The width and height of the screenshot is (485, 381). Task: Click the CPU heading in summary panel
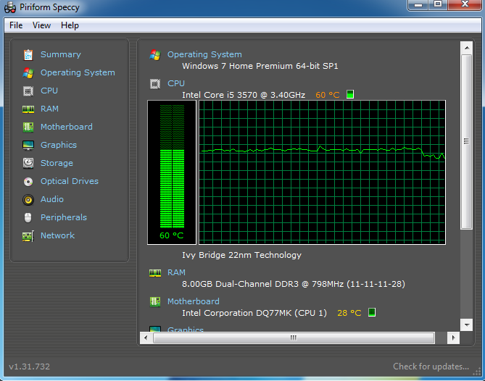tap(176, 84)
